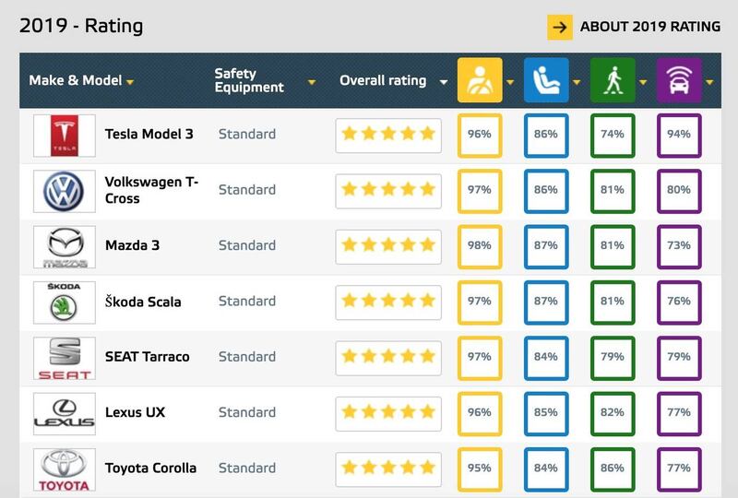Click the Mazda 3 five-star rating box

[x=387, y=245]
